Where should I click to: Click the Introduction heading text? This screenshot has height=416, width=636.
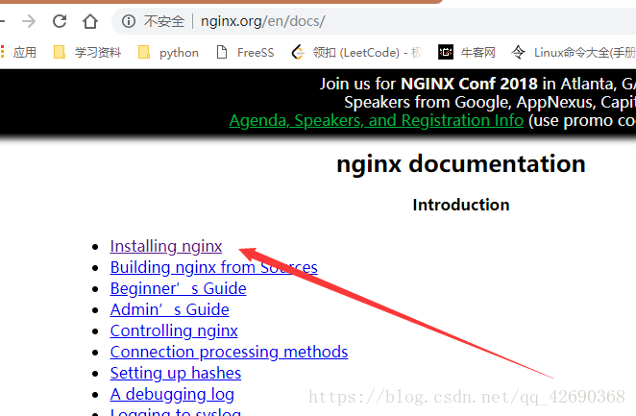click(461, 205)
